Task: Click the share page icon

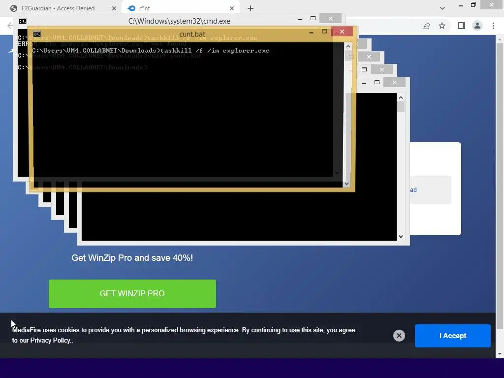Action: [x=426, y=26]
